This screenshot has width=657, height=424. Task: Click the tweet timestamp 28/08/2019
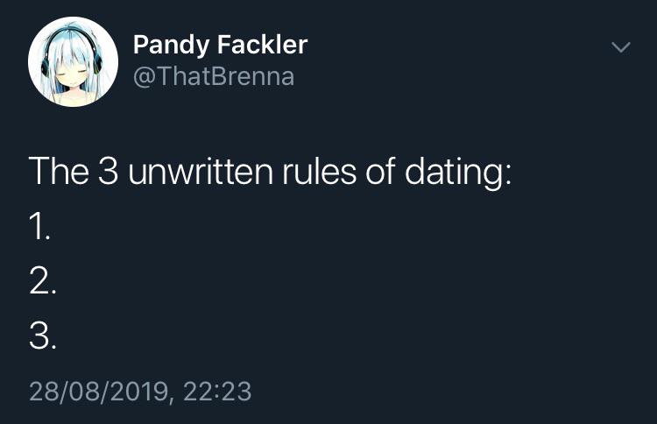click(99, 392)
